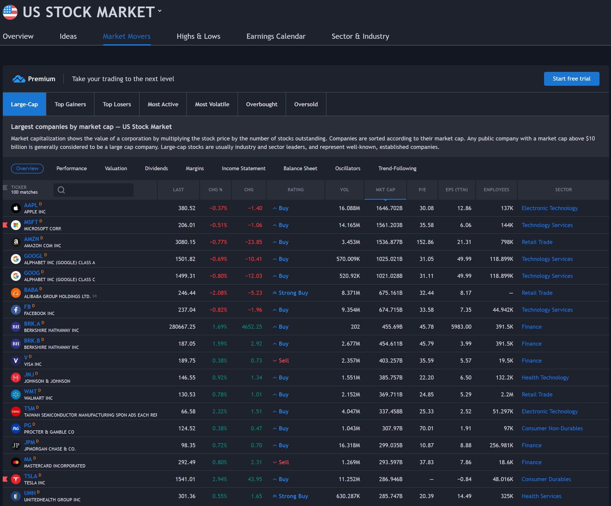Click Consumer Non-Durables sector link
This screenshot has width=611, height=506.
coord(552,428)
